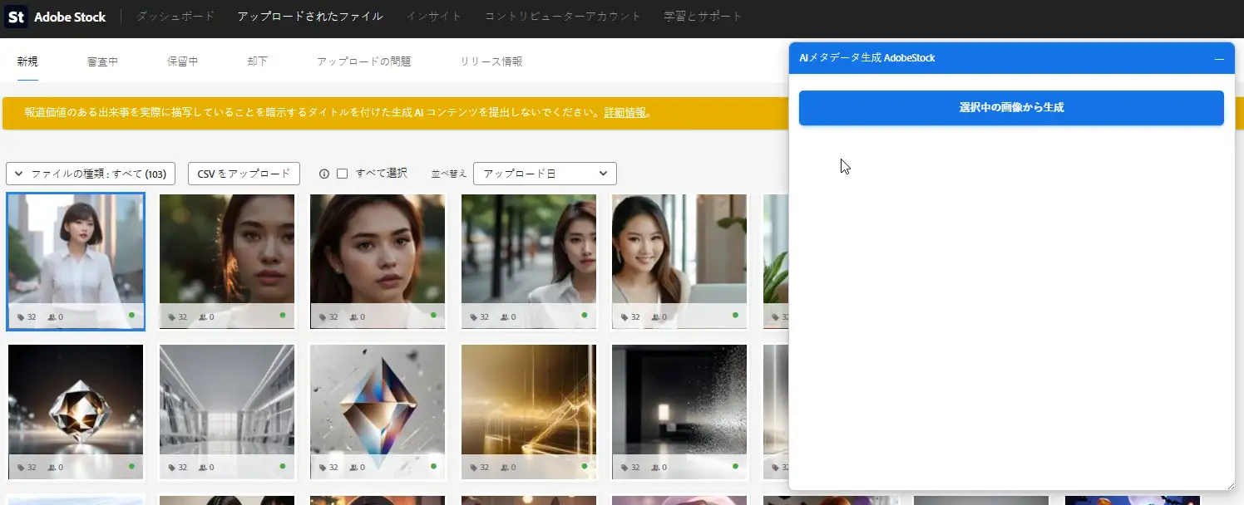
Task: Click tag icon on white corridor thumbnail
Action: coord(172,468)
